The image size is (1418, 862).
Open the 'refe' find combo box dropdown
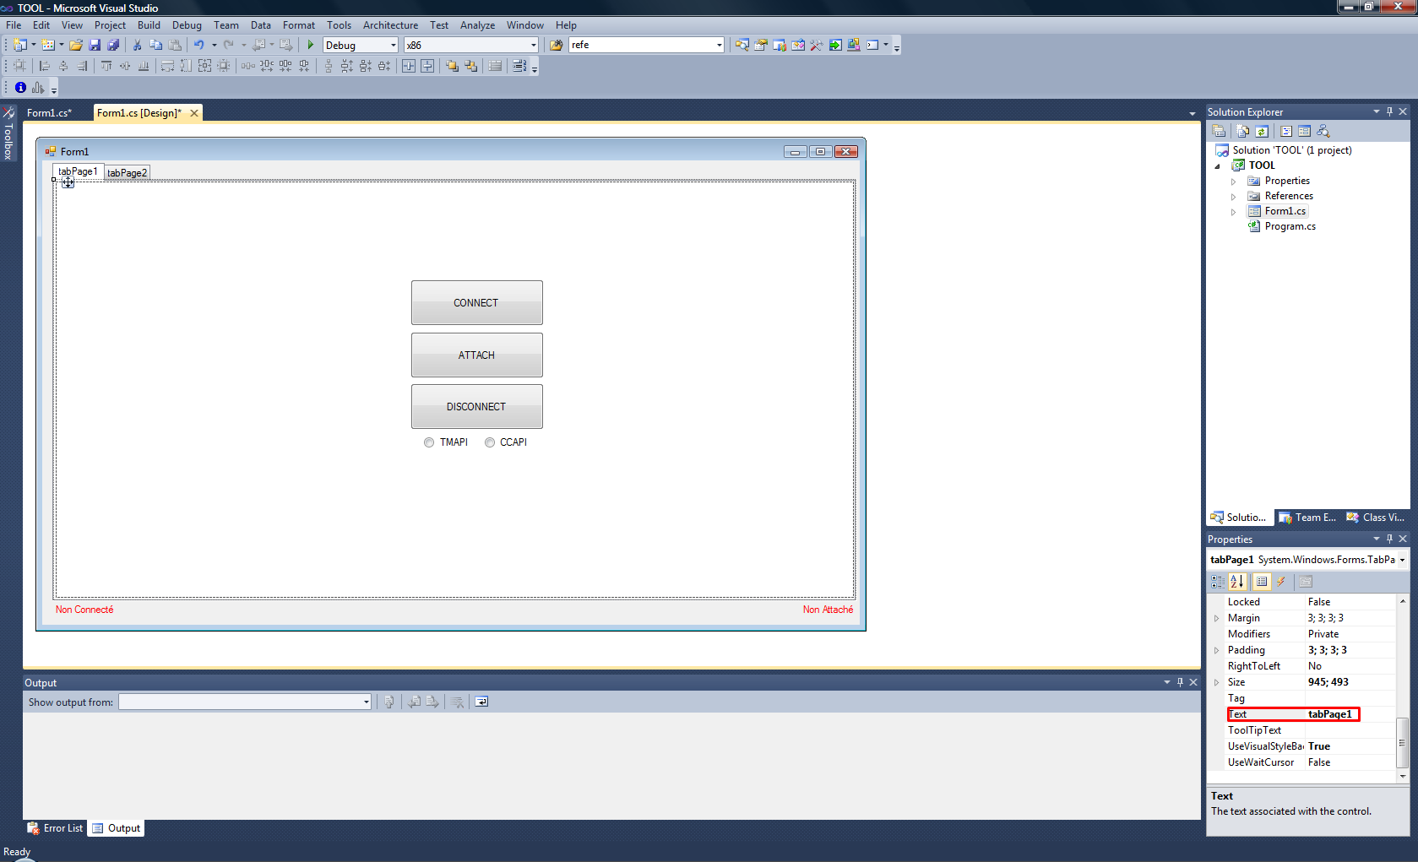coord(719,45)
